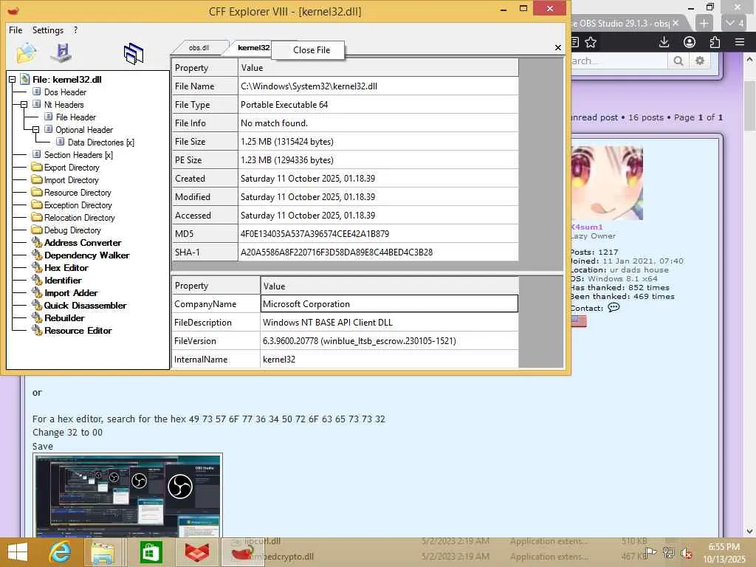Open the Settings menu

(48, 30)
